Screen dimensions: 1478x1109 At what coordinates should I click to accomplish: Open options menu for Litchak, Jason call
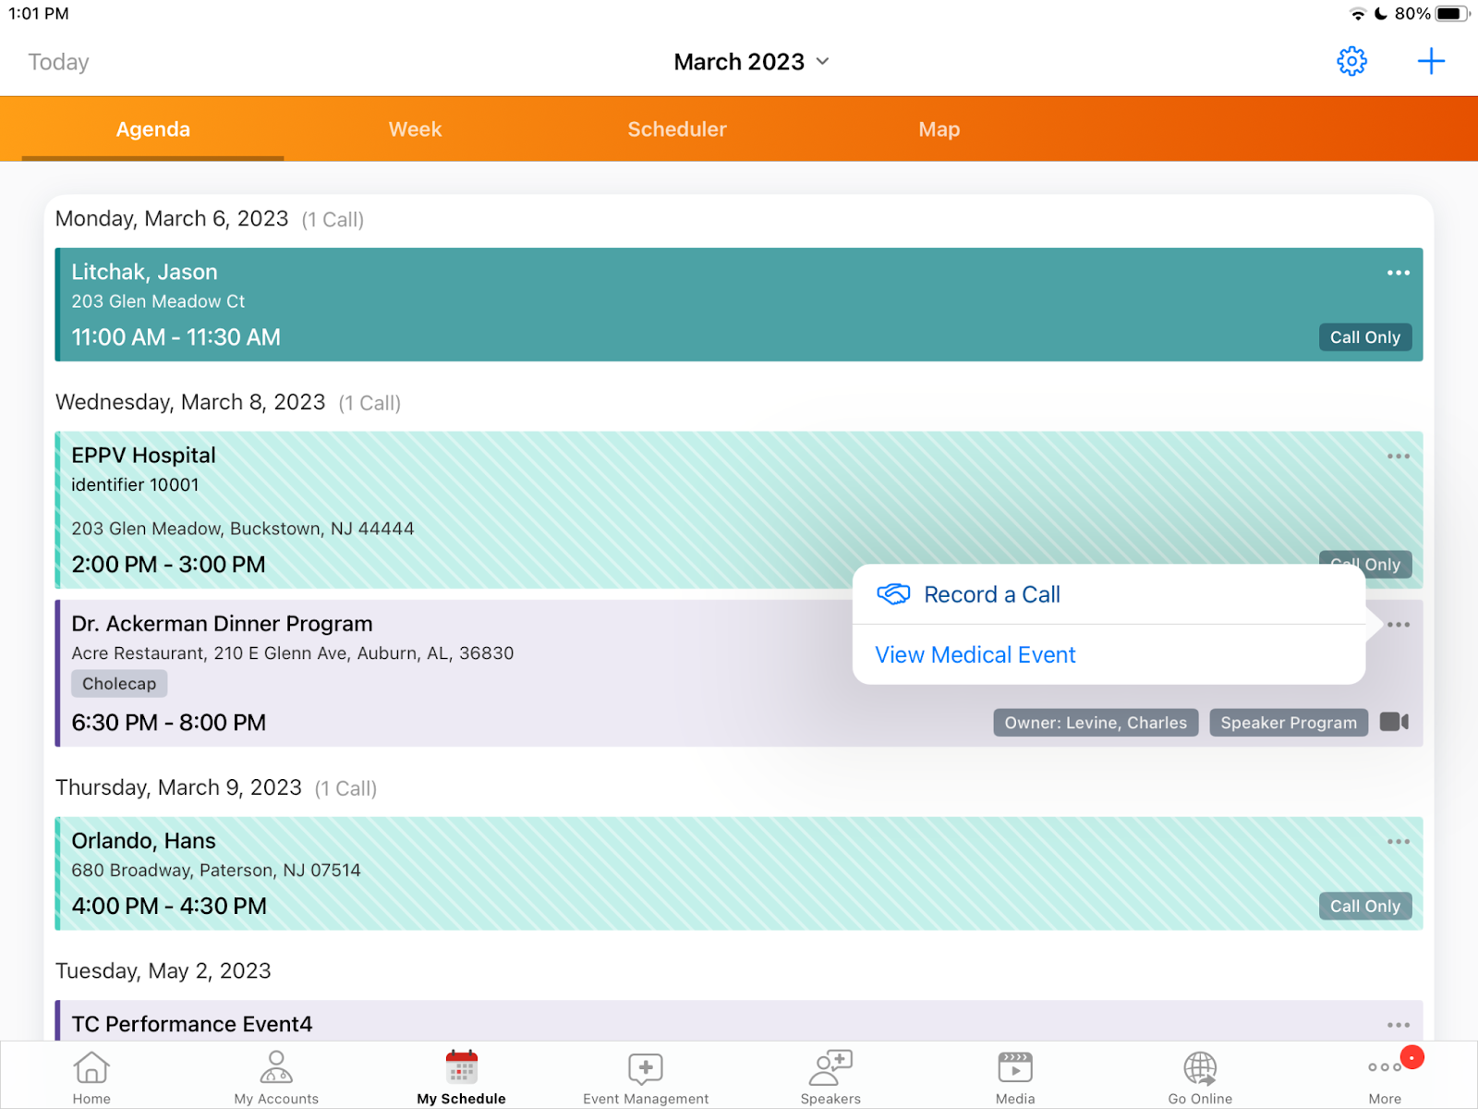point(1398,273)
